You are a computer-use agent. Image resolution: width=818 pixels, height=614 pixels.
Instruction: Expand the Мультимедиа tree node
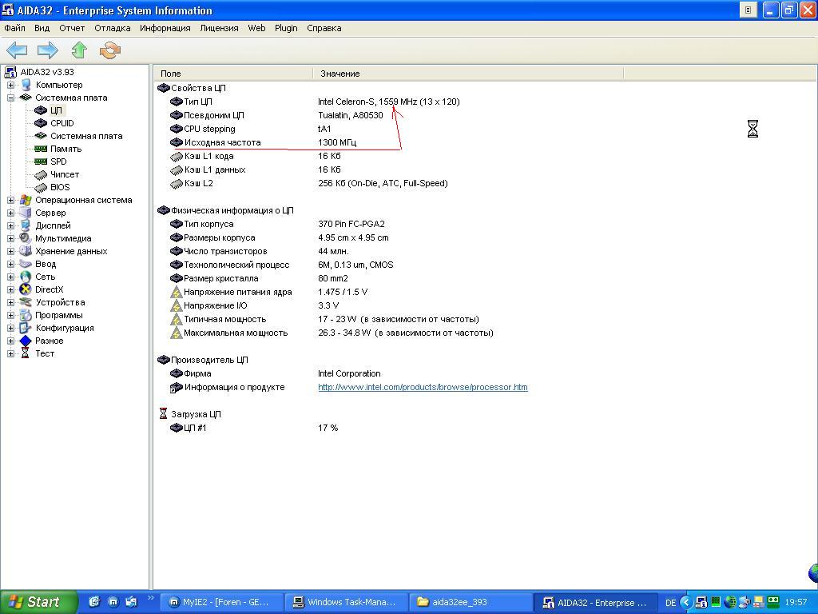coord(10,238)
